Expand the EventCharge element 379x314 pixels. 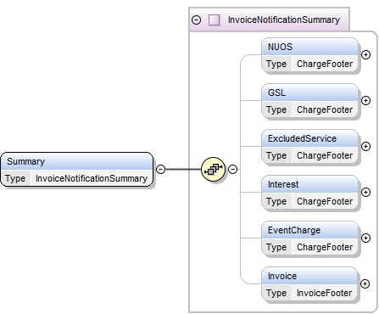pyautogui.click(x=365, y=238)
